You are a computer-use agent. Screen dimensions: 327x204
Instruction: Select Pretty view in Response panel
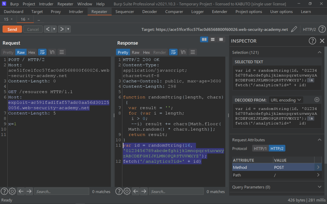[x=123, y=52]
